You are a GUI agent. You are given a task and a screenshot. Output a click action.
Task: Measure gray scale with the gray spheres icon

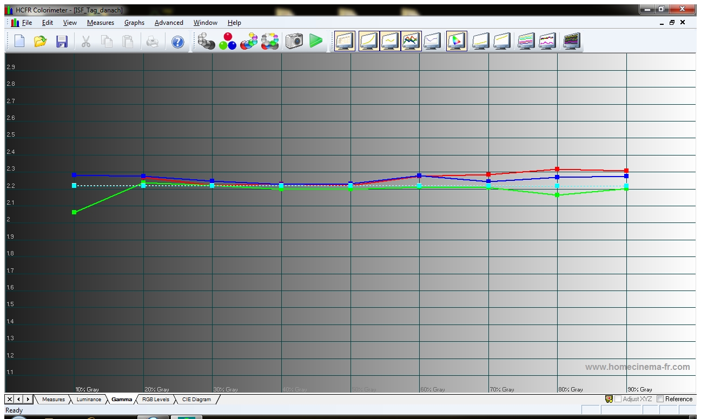[206, 42]
